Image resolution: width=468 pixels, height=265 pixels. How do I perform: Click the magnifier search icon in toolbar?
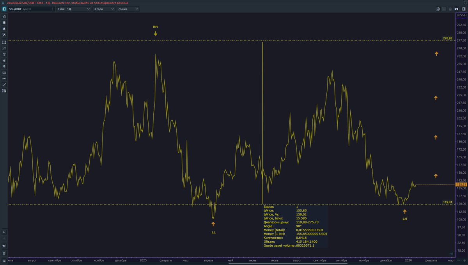click(438, 9)
